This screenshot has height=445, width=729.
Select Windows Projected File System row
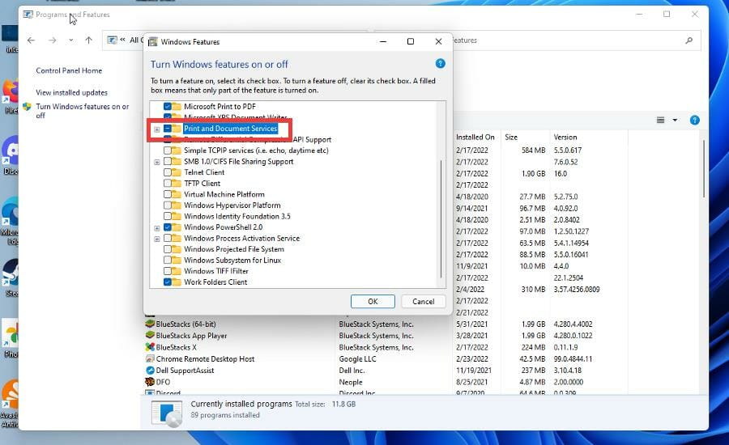(x=234, y=249)
